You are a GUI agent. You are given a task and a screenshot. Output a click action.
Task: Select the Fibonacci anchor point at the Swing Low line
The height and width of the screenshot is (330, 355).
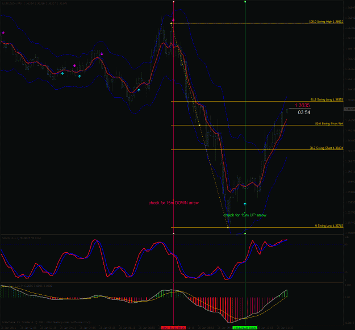pos(228,227)
